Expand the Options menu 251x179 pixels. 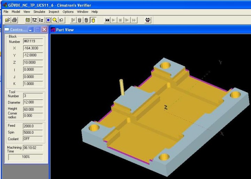click(x=68, y=11)
